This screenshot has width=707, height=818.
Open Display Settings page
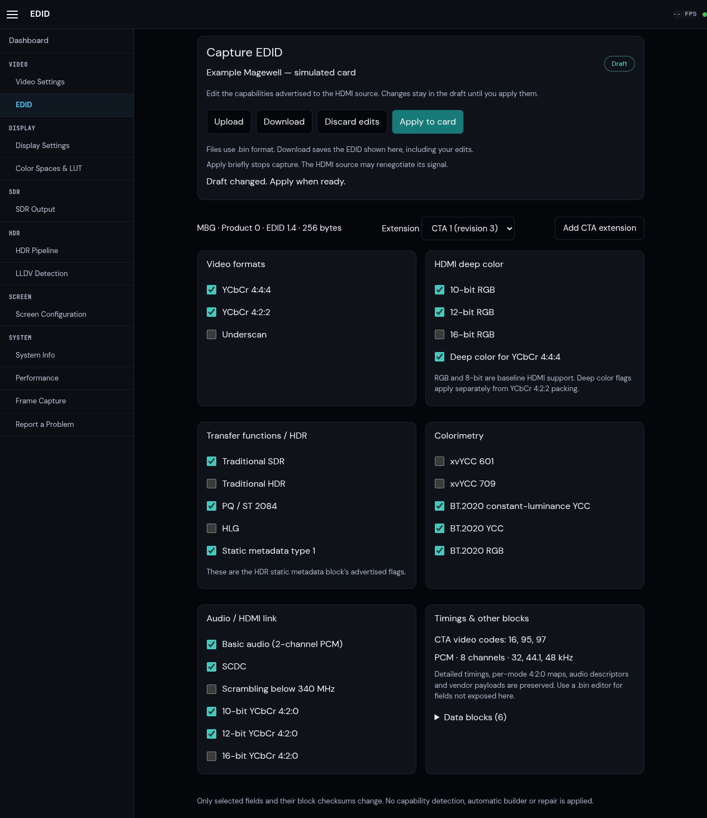coord(67,145)
